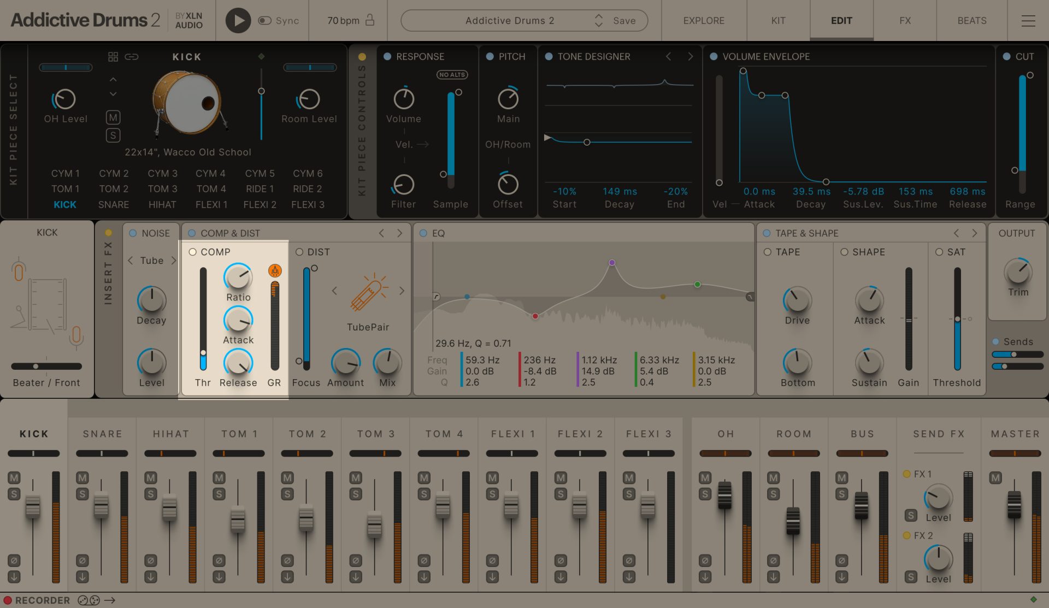1049x608 pixels.
Task: Click the tempo lock icon
Action: (x=370, y=20)
